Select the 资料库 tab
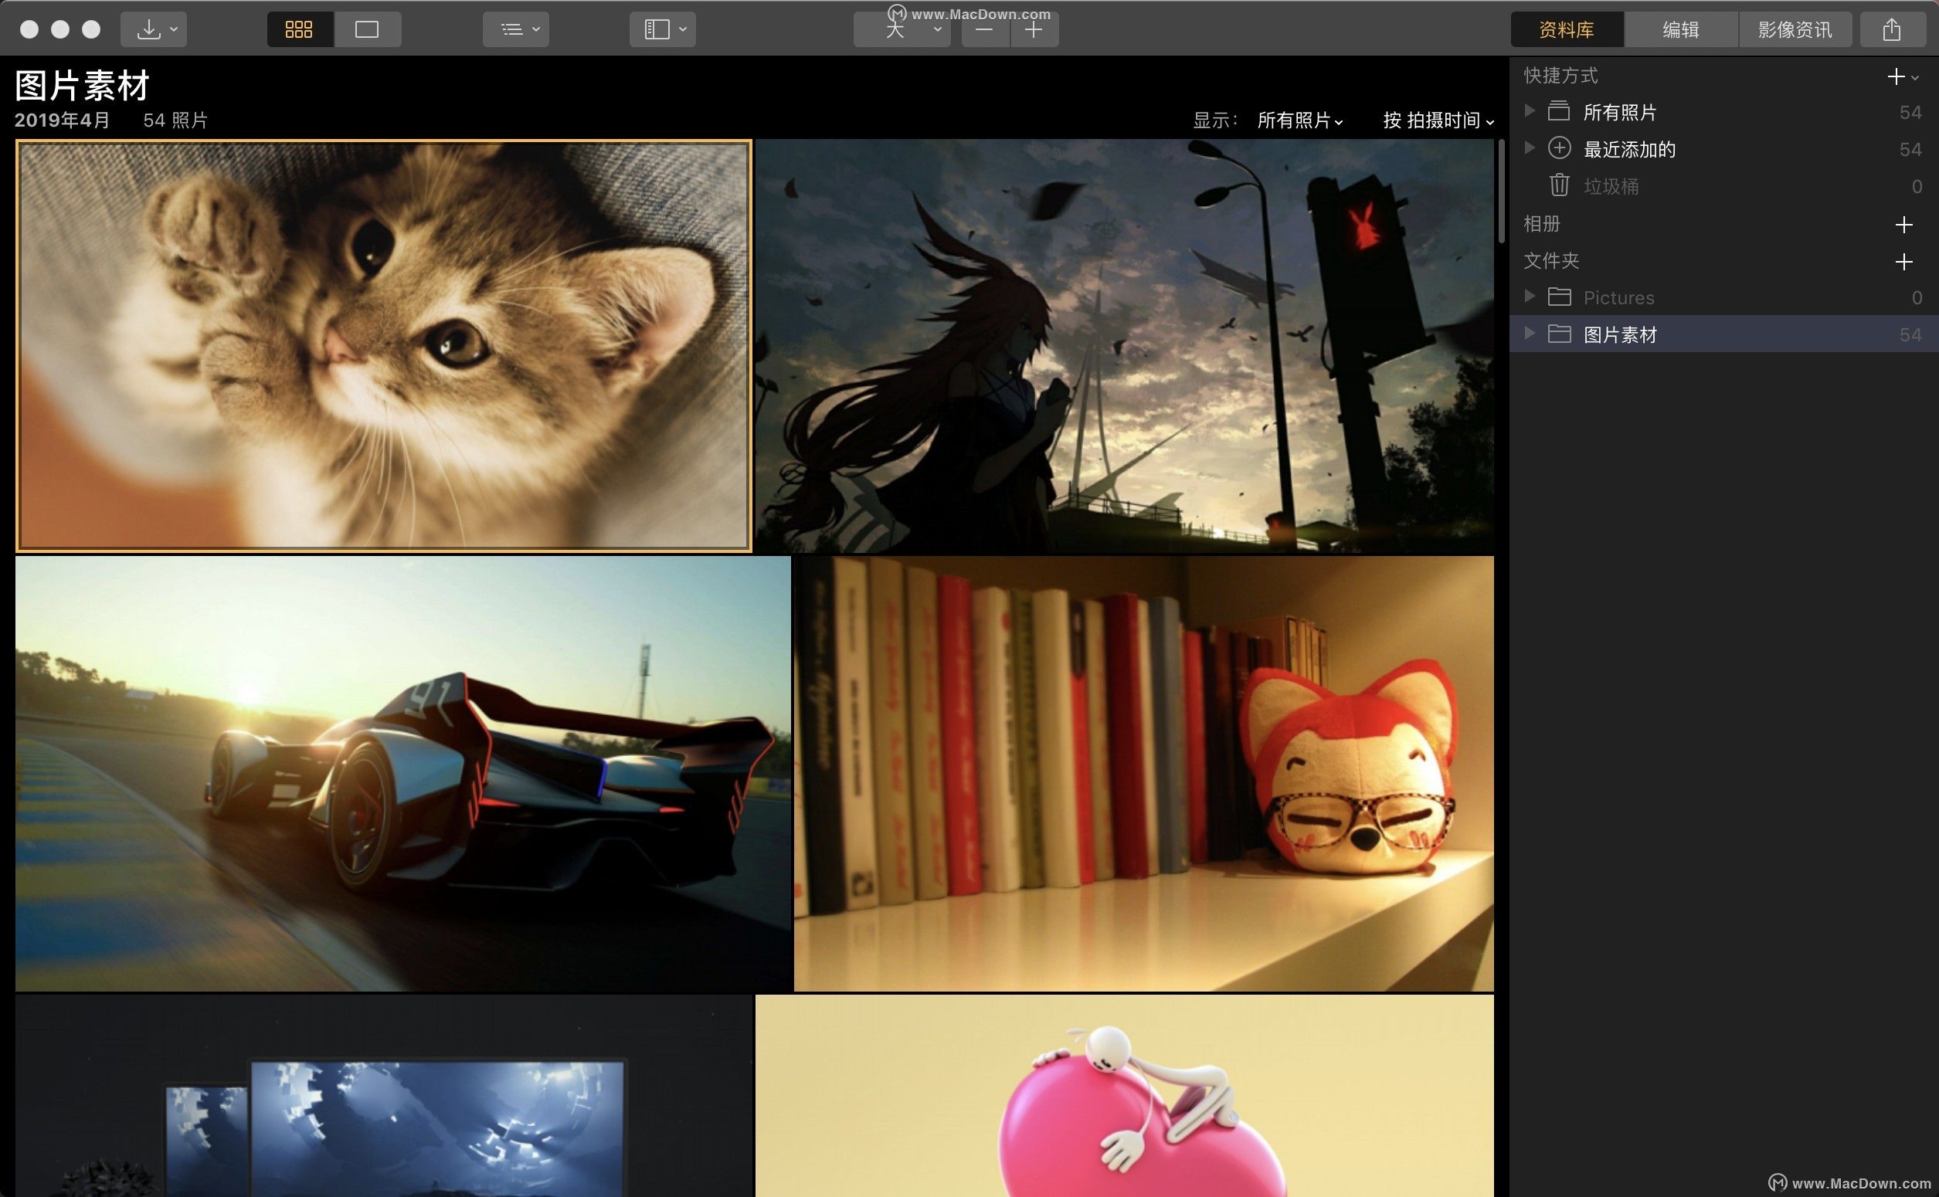This screenshot has width=1939, height=1197. pyautogui.click(x=1567, y=29)
